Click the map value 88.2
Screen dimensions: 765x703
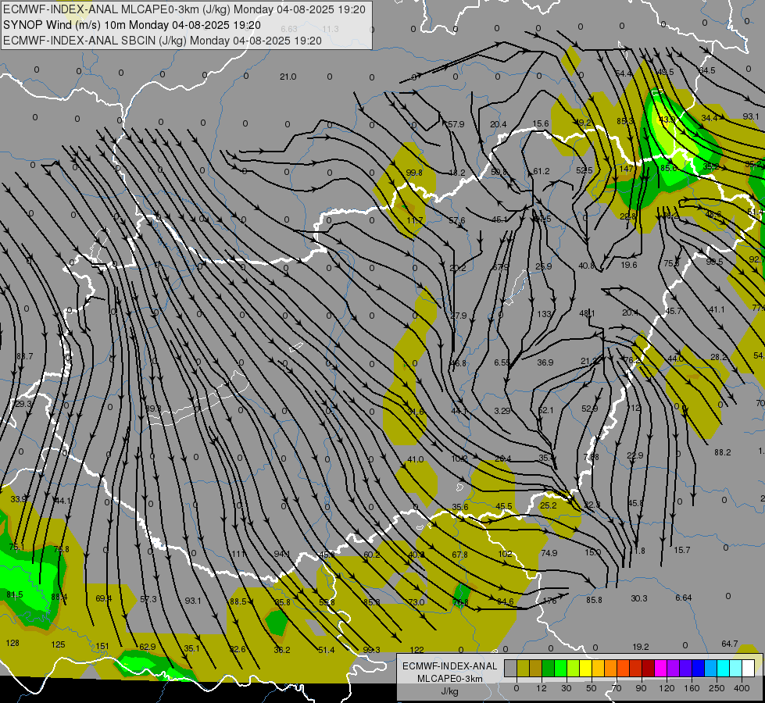(x=723, y=452)
